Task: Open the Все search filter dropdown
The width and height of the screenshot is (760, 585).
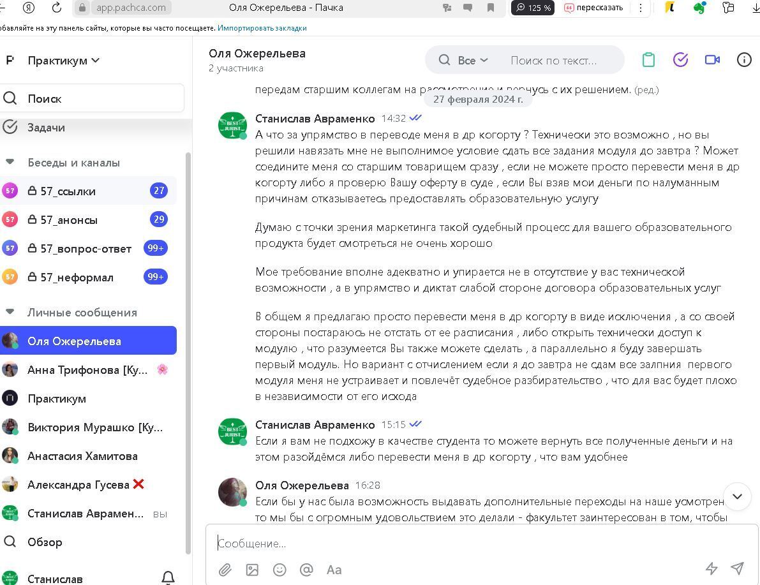Action: (x=470, y=60)
